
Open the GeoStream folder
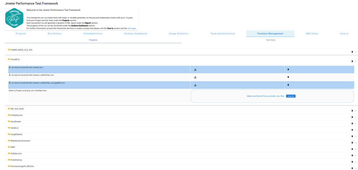(14, 122)
